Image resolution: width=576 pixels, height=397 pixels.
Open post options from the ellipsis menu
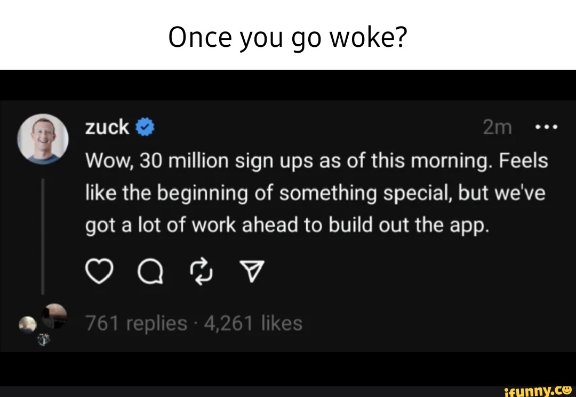click(x=547, y=126)
